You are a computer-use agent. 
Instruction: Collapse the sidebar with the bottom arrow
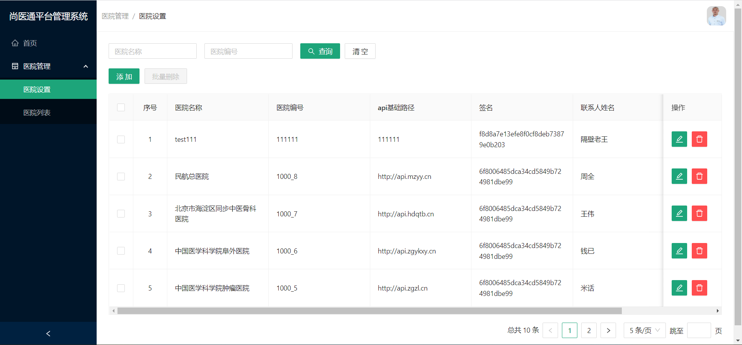click(x=48, y=333)
